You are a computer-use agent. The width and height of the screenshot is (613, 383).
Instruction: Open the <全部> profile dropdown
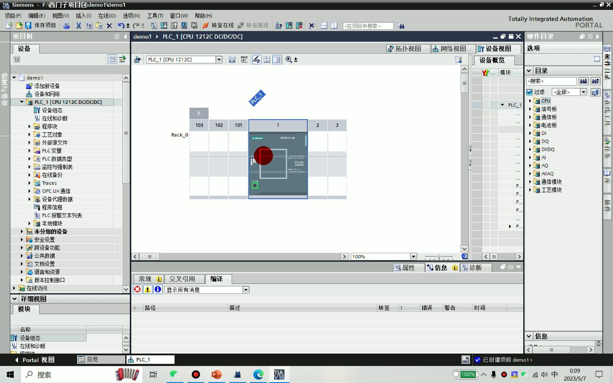coord(584,92)
